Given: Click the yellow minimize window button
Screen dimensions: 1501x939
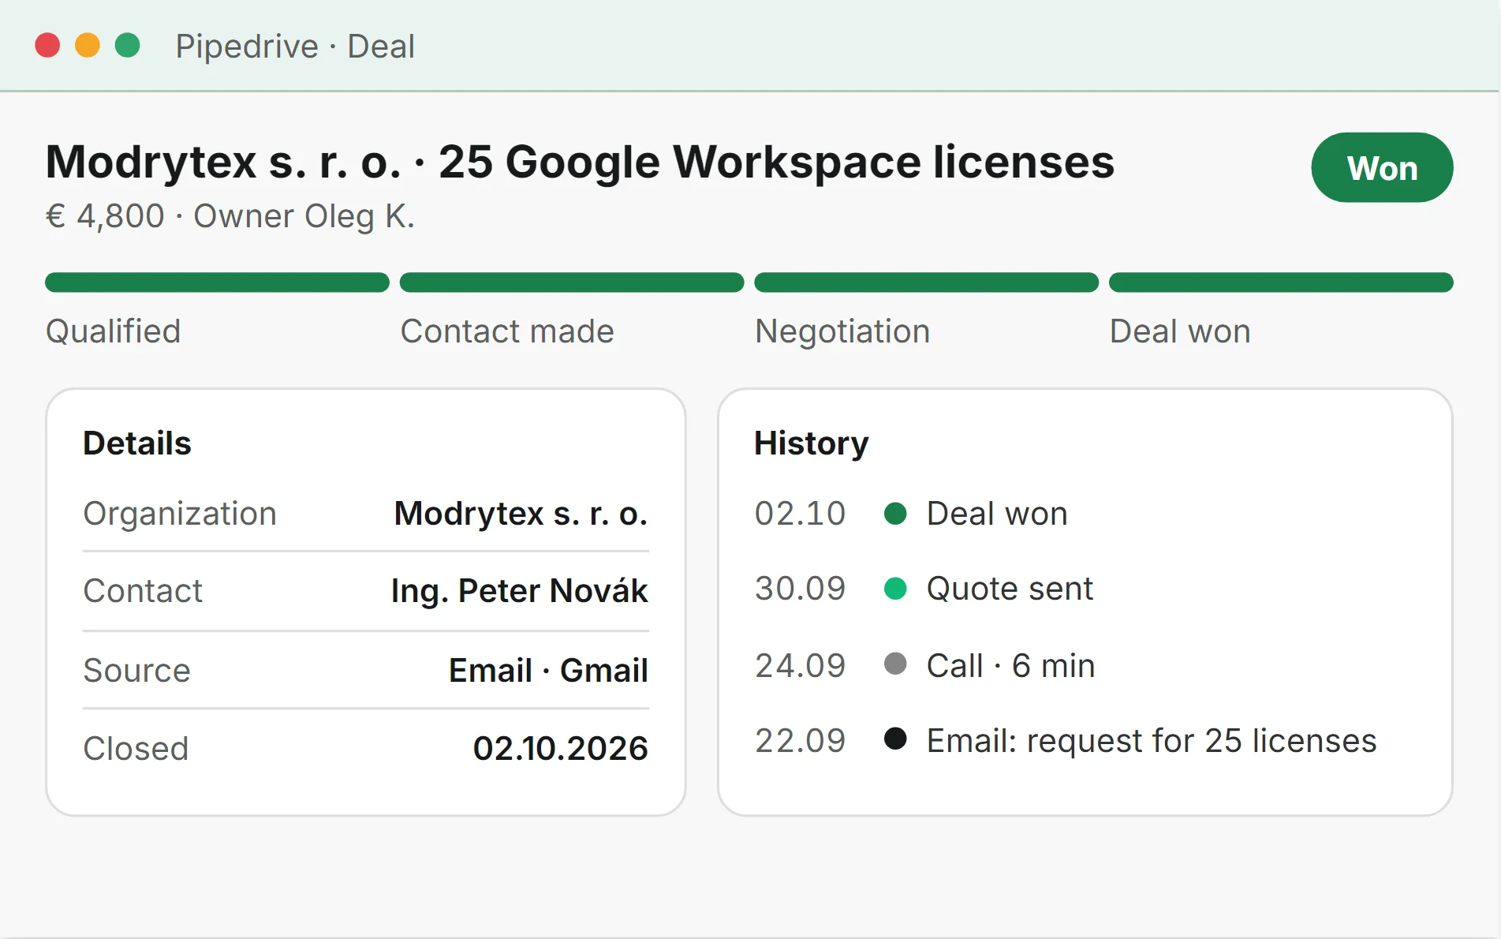Looking at the screenshot, I should pyautogui.click(x=88, y=45).
